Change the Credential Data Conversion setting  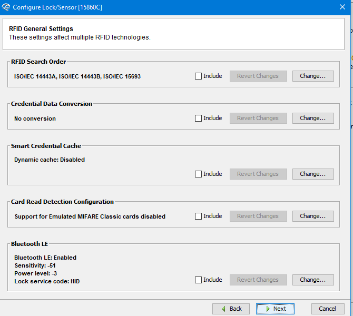pos(313,118)
